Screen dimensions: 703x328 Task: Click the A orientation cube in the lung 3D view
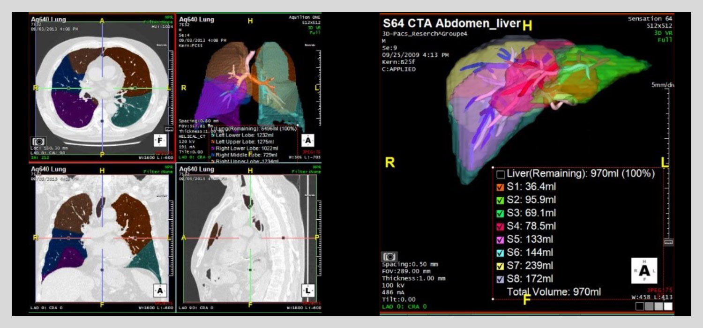pyautogui.click(x=307, y=140)
